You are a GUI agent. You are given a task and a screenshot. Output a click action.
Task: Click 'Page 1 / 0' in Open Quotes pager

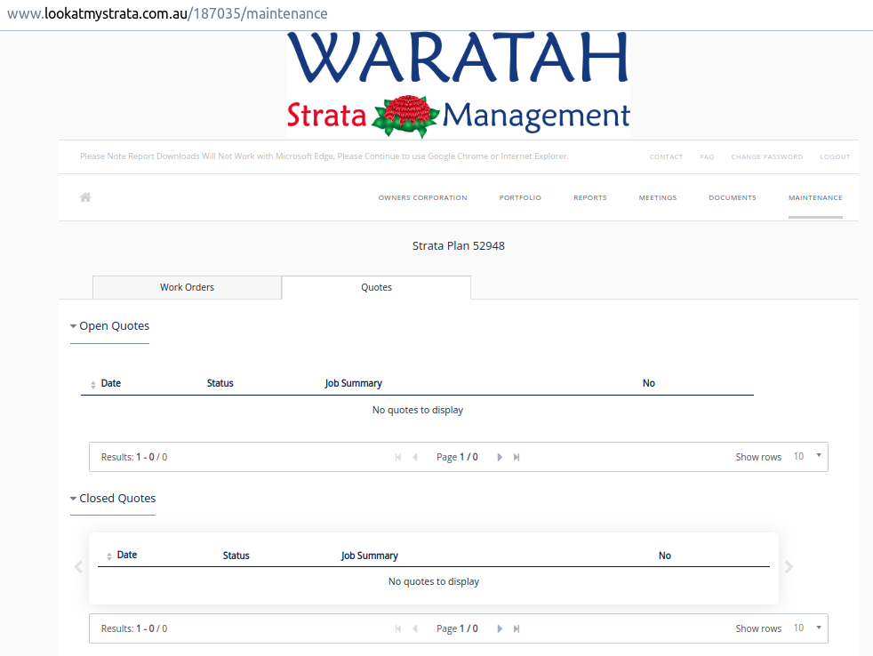(457, 457)
